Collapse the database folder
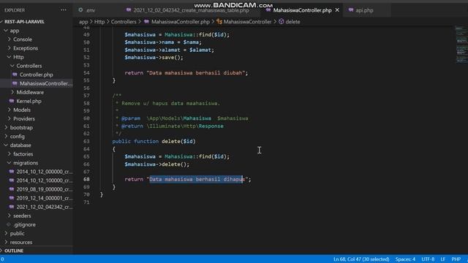The height and width of the screenshot is (263, 468). tap(20, 145)
